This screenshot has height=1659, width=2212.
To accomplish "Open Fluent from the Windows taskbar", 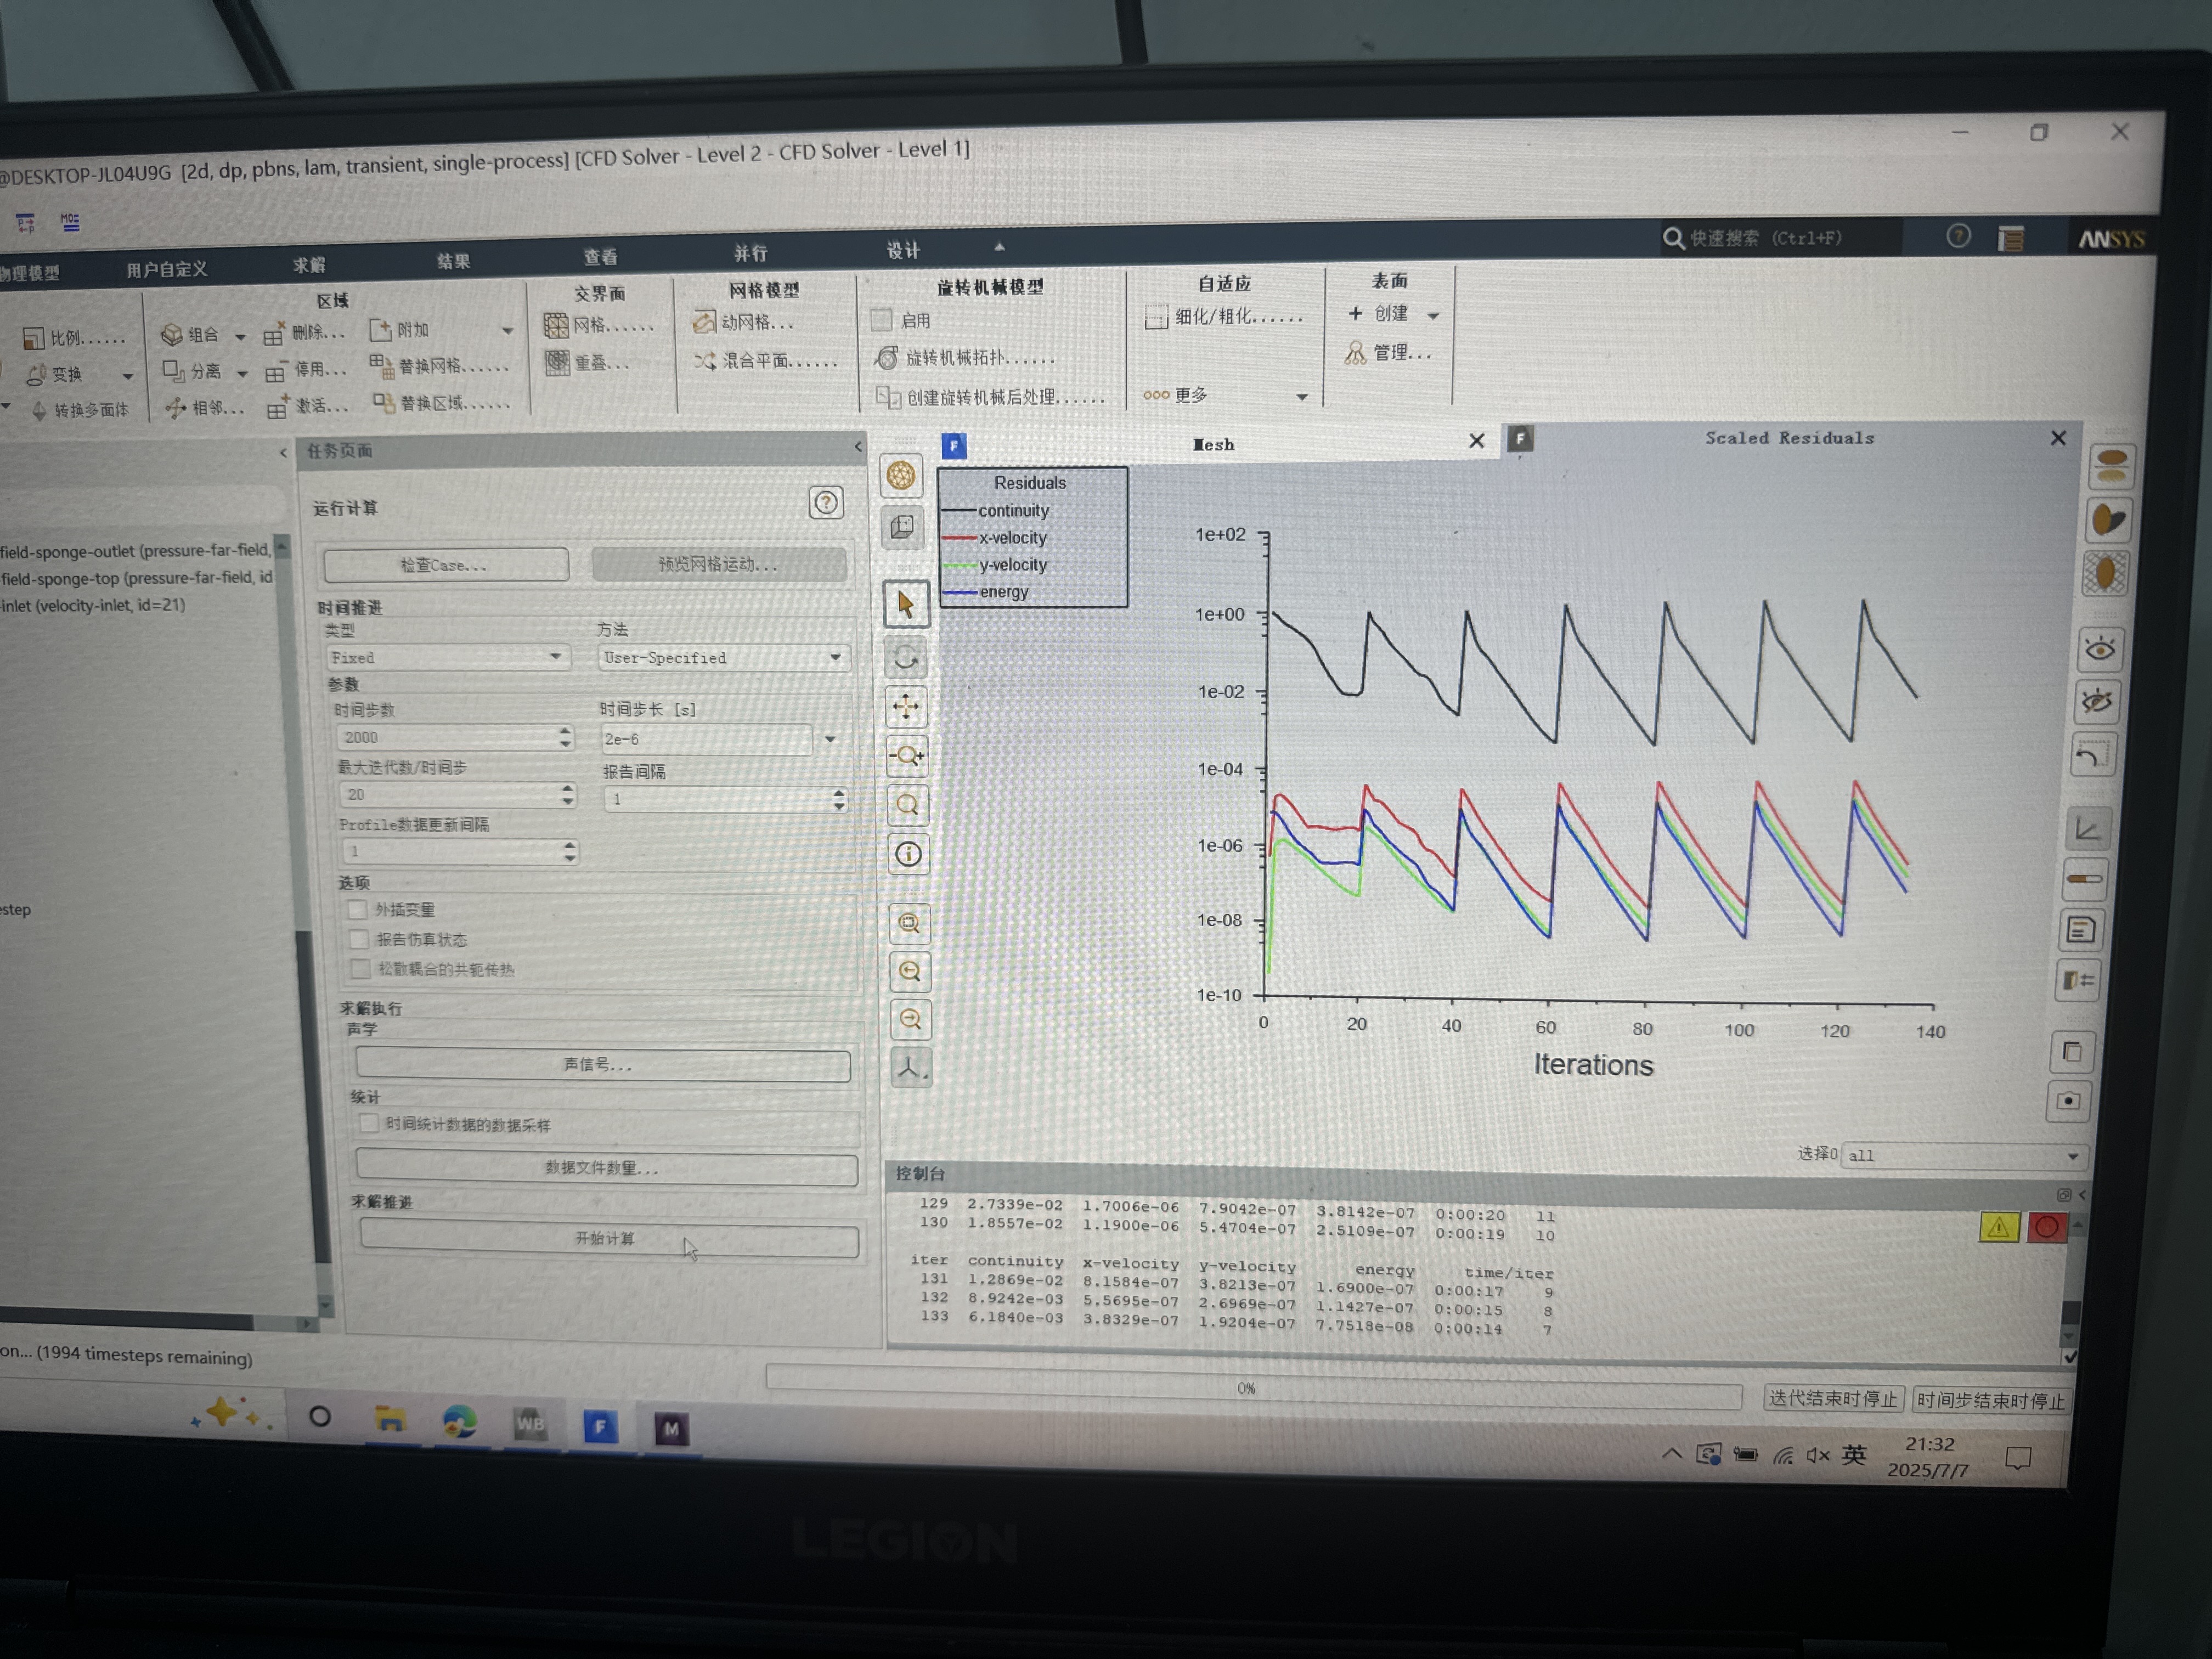I will [x=600, y=1427].
